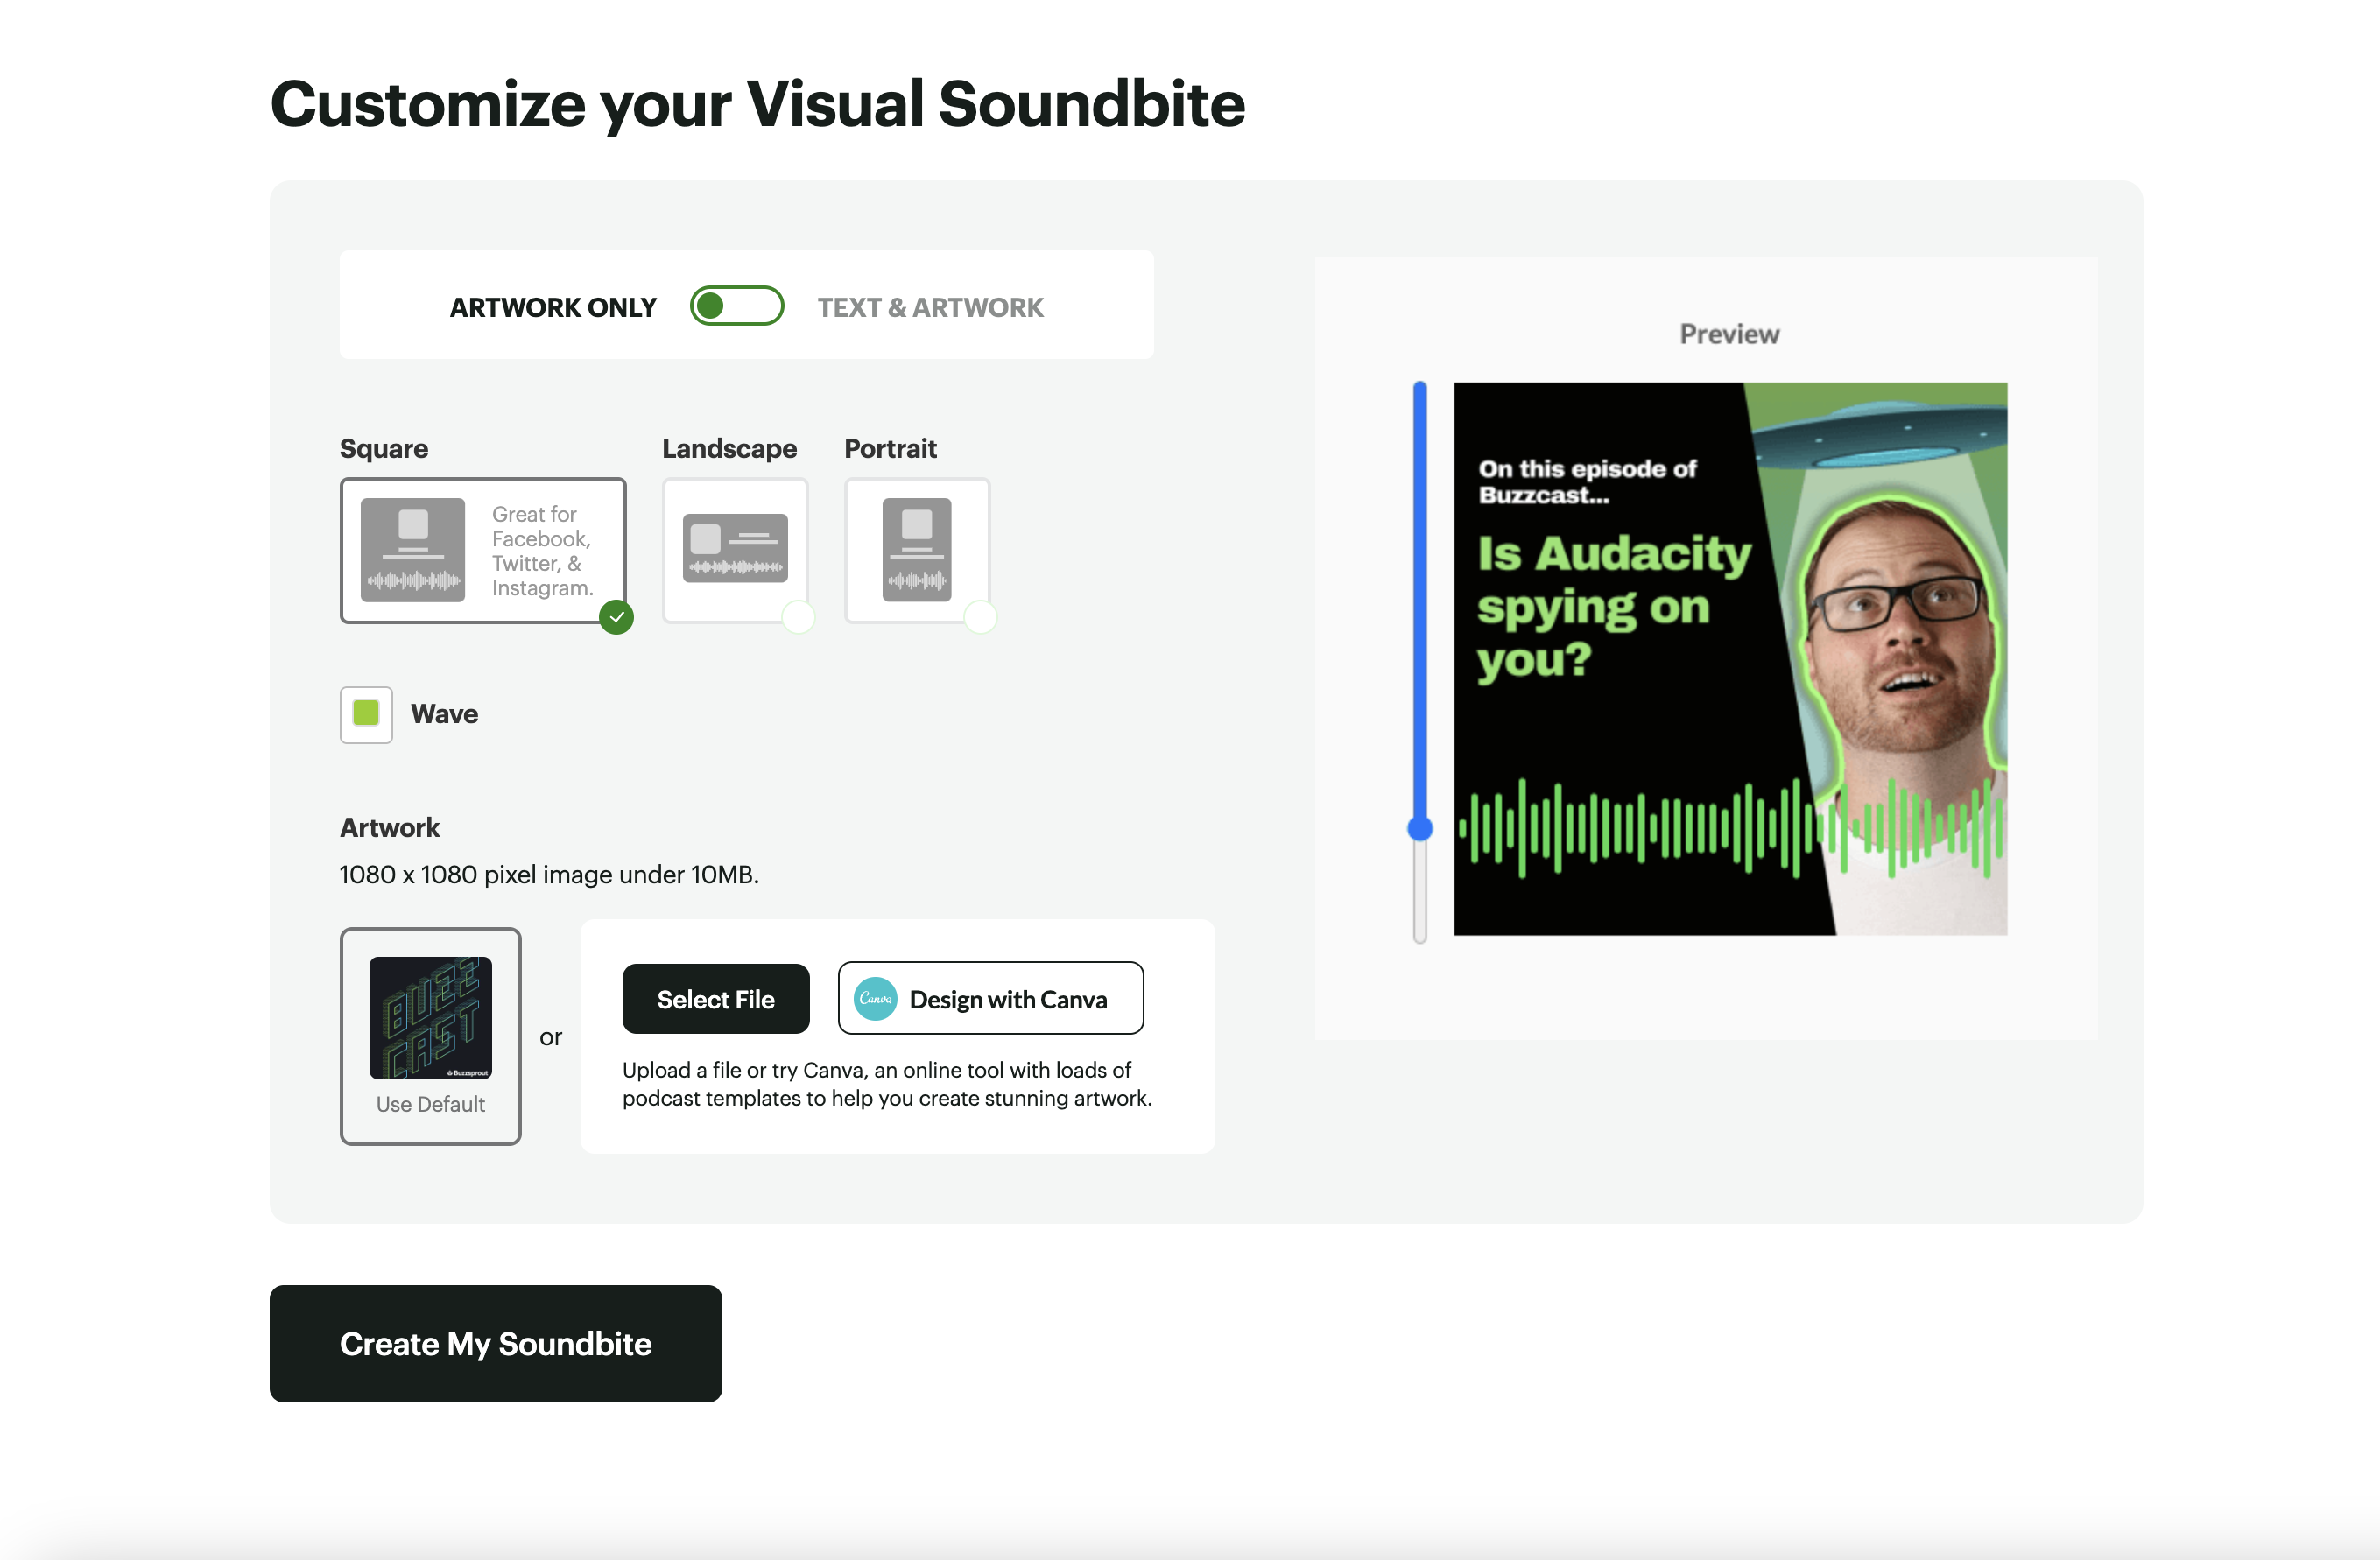The height and width of the screenshot is (1560, 2380).
Task: Click the Buzzcast default artwork image
Action: click(x=430, y=1017)
